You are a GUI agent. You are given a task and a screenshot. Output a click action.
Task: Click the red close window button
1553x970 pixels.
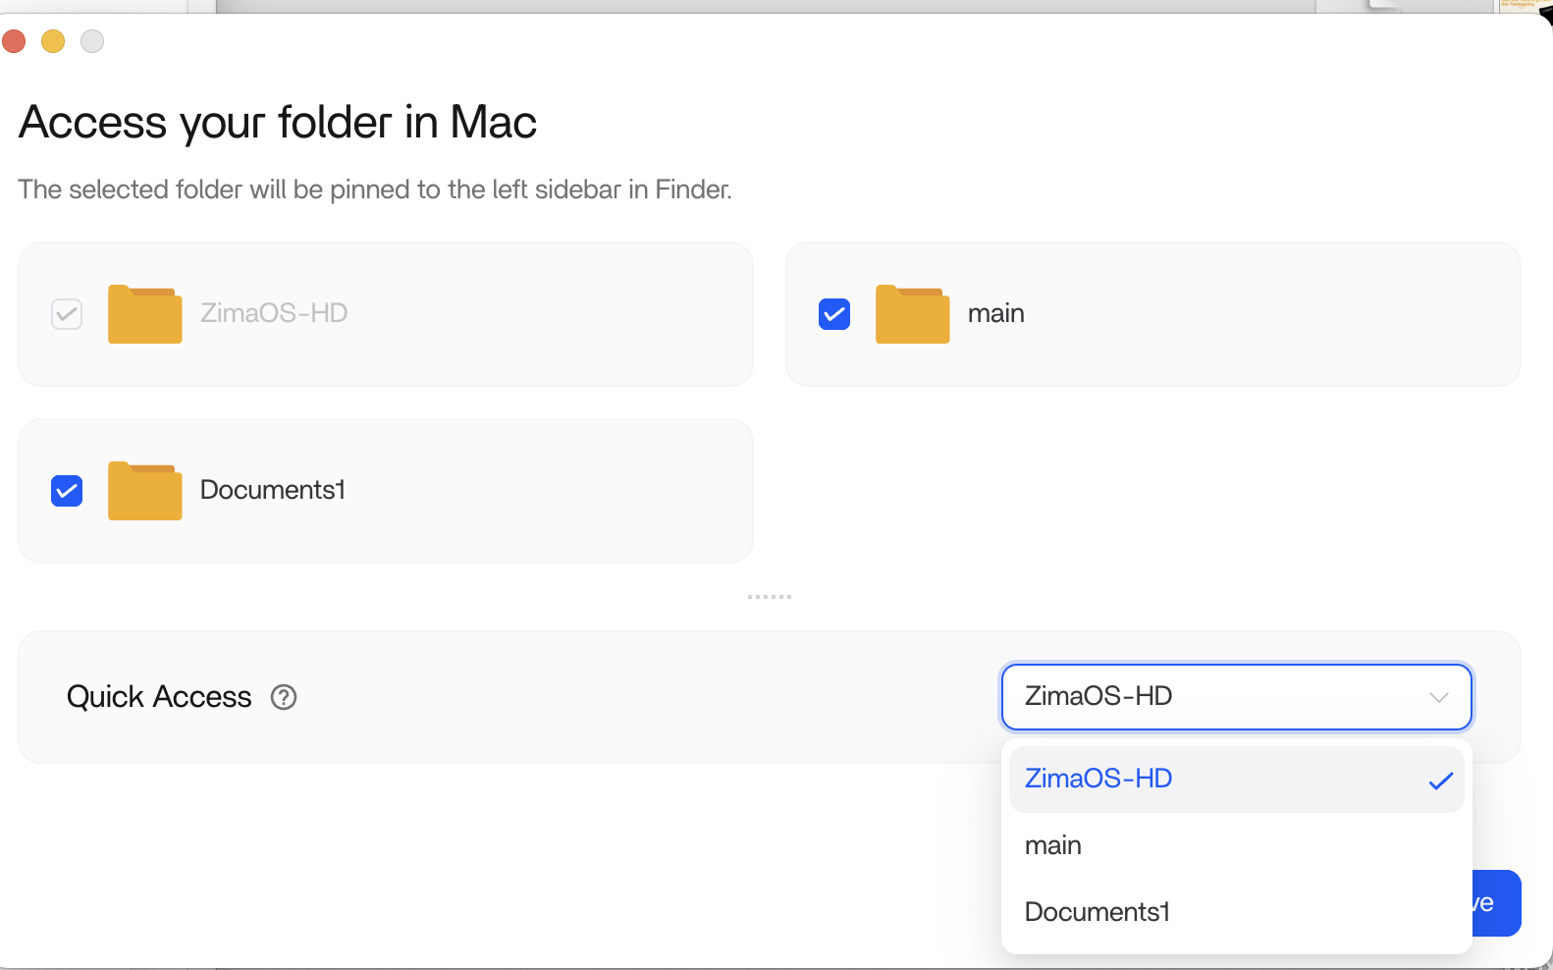click(x=14, y=41)
